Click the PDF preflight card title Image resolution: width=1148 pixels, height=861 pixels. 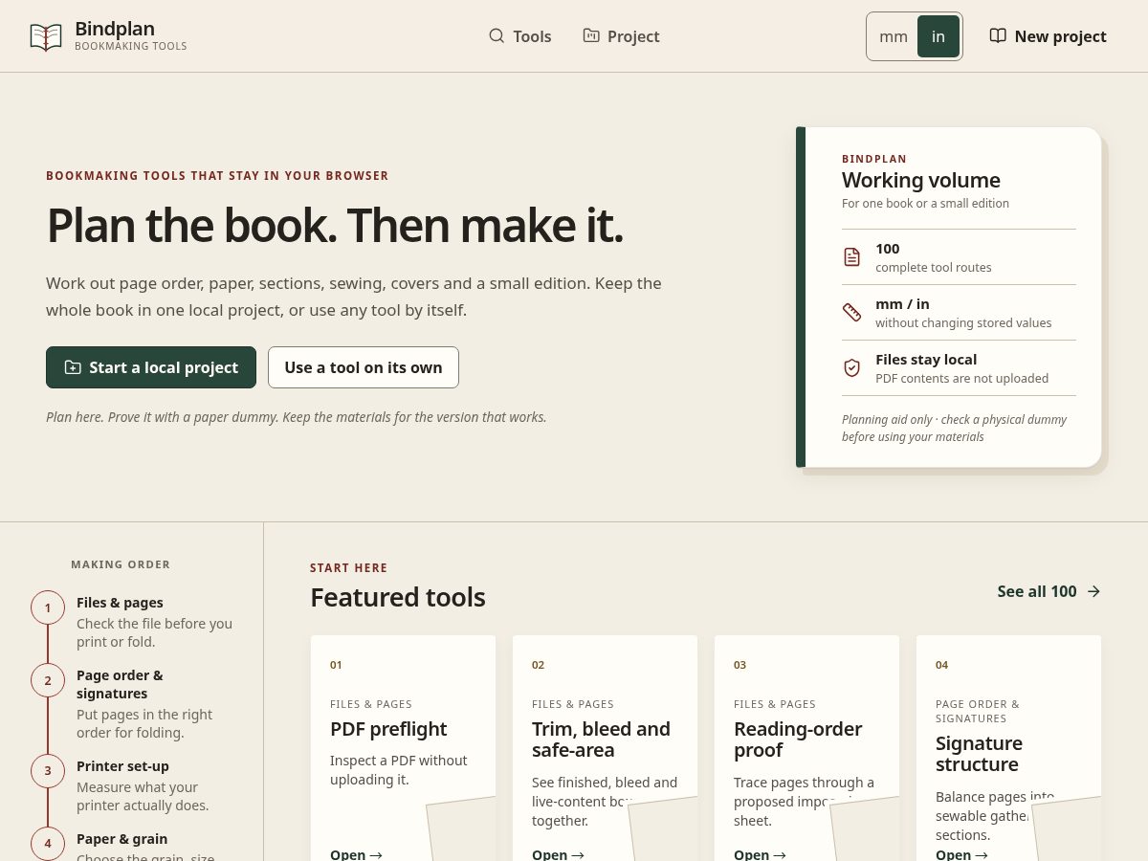tap(388, 729)
